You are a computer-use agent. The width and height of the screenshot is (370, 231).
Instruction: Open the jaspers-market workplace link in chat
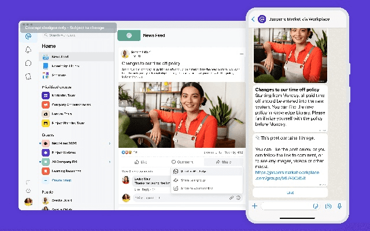[x=287, y=175]
